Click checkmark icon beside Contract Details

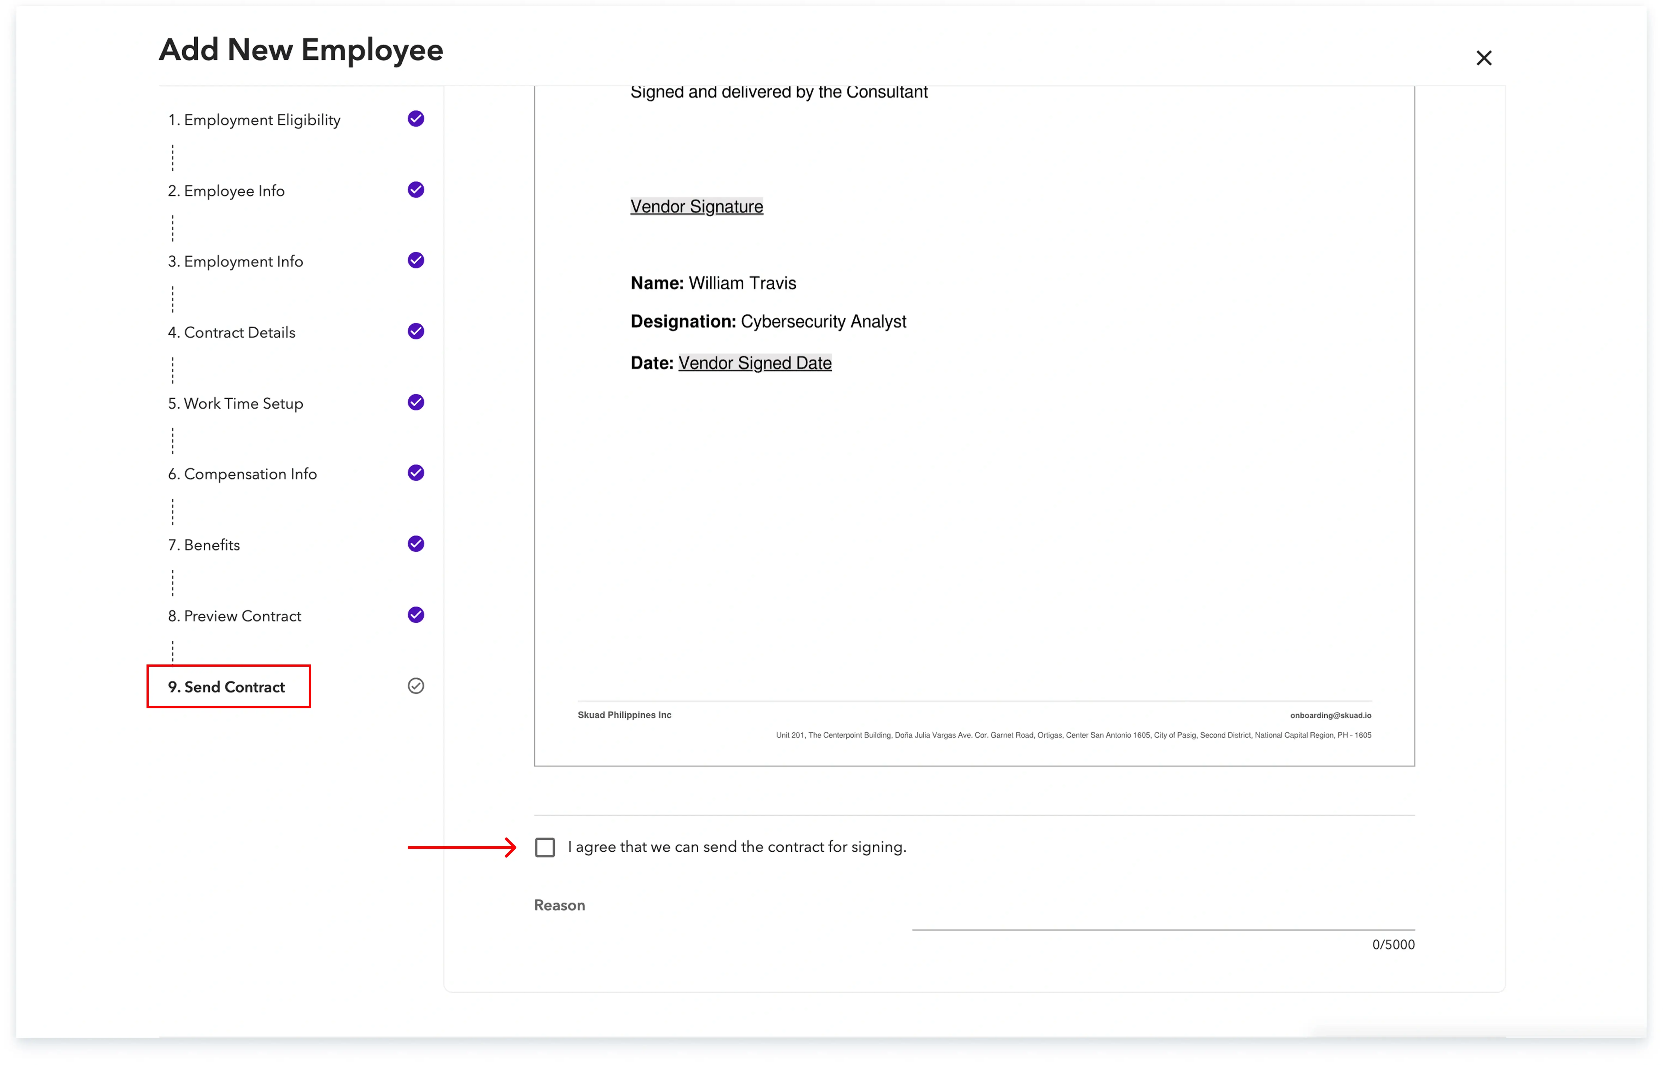[x=416, y=331]
